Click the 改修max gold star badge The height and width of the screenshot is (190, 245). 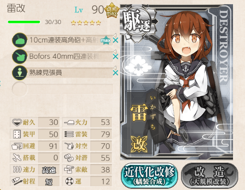pyautogui.click(x=112, y=10)
